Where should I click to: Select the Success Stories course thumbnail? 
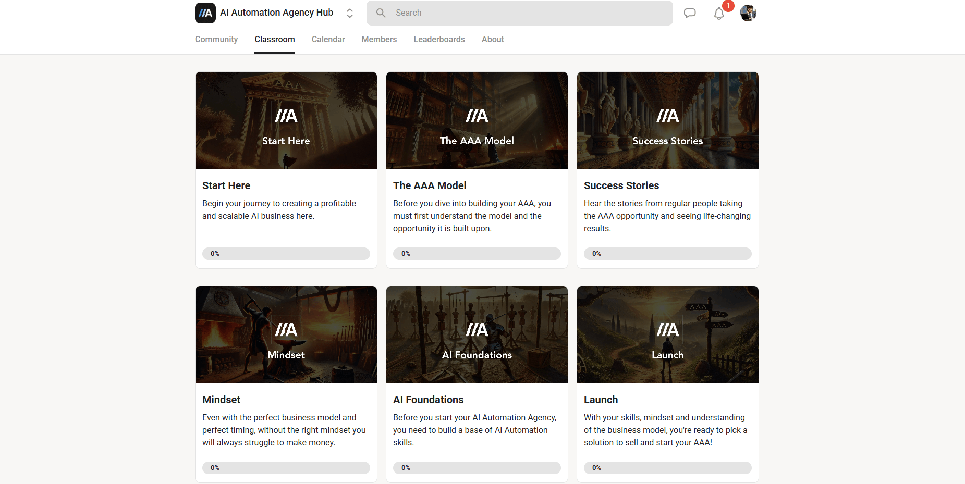667,120
